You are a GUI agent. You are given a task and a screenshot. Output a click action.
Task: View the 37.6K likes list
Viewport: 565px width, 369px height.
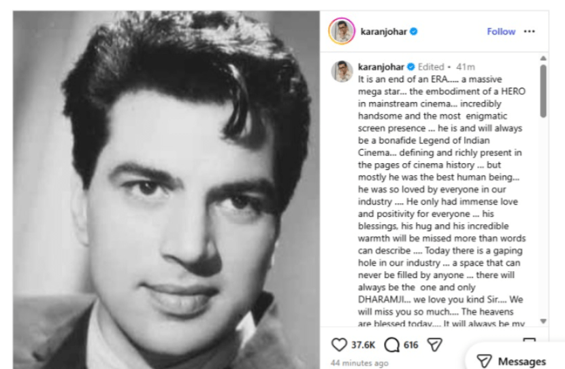pyautogui.click(x=364, y=345)
